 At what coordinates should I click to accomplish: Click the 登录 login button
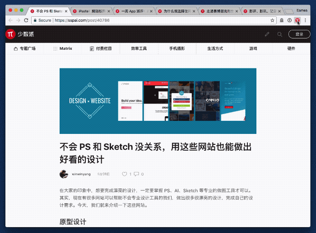[299, 34]
